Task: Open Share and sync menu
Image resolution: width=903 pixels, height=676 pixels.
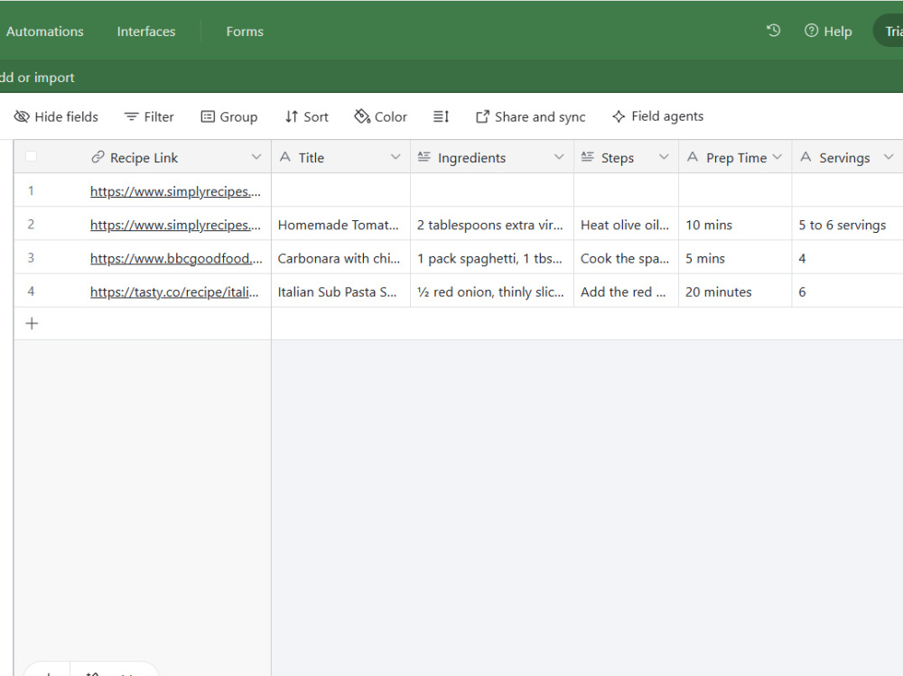Action: [530, 117]
